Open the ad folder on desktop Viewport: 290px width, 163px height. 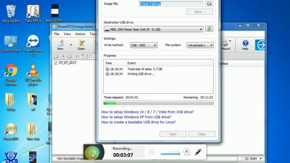pos(33,102)
